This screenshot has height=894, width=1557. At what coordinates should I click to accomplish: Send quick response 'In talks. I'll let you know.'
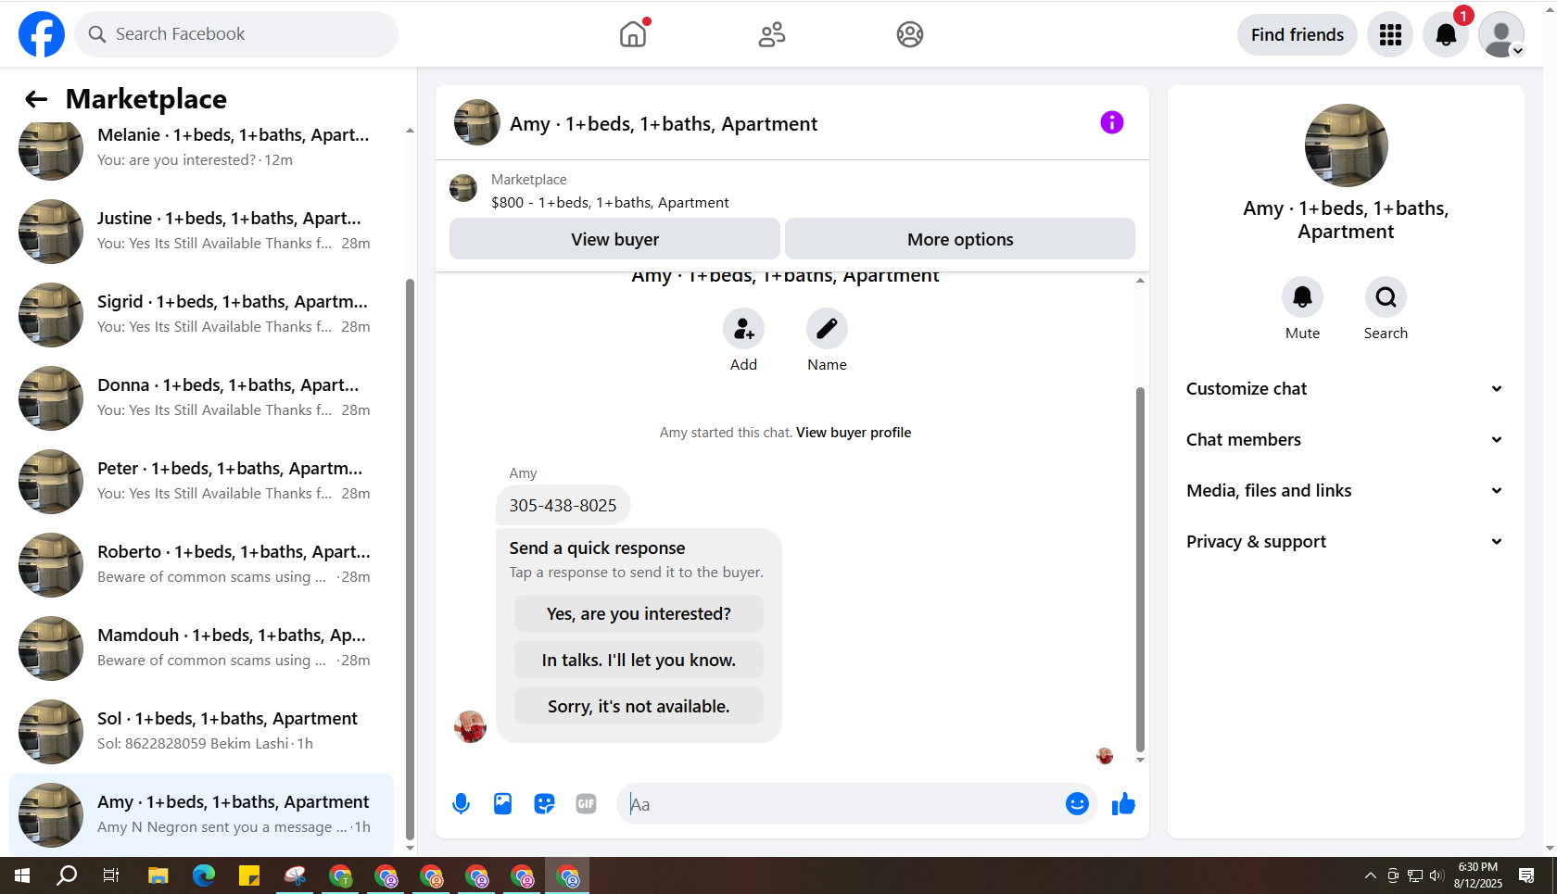click(x=639, y=660)
